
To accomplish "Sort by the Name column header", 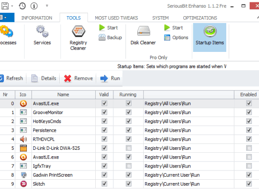I will coord(63,94).
